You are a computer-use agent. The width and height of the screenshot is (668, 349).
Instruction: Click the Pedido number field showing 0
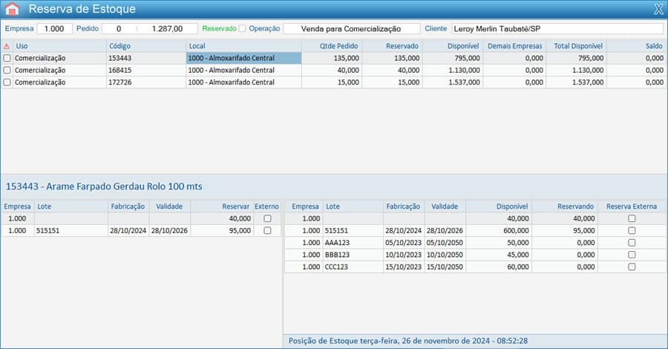click(x=119, y=28)
